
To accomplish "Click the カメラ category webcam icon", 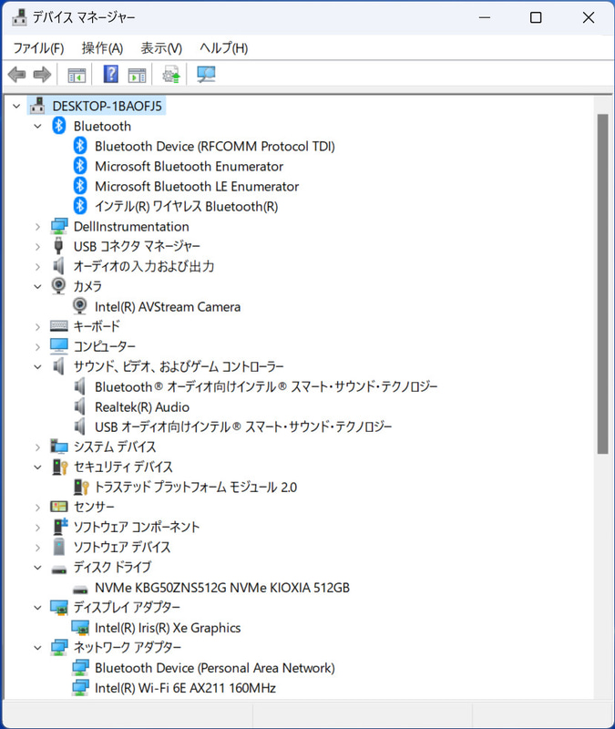I will pyautogui.click(x=58, y=286).
